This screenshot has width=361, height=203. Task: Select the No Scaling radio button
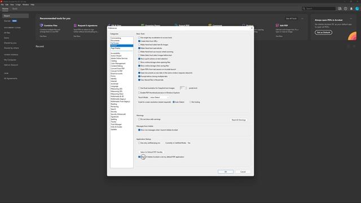point(190,102)
